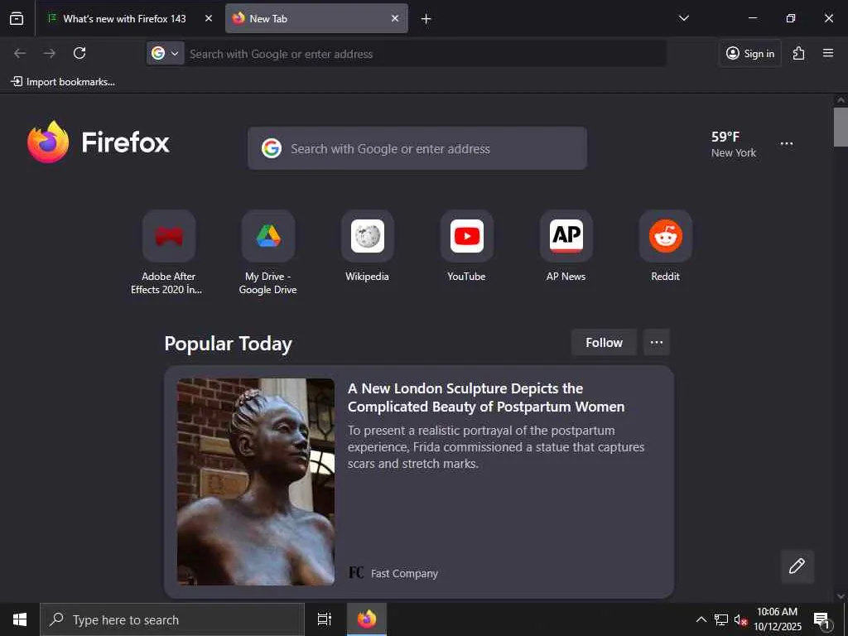The height and width of the screenshot is (636, 848).
Task: Open the application hamburger menu
Action: (x=828, y=53)
